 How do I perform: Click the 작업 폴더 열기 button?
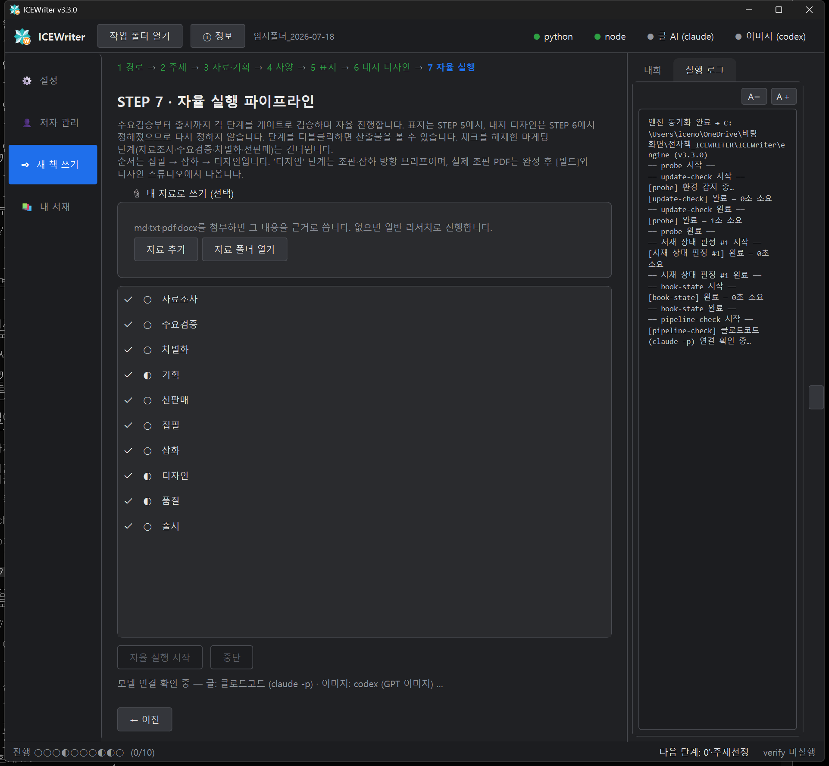click(140, 36)
